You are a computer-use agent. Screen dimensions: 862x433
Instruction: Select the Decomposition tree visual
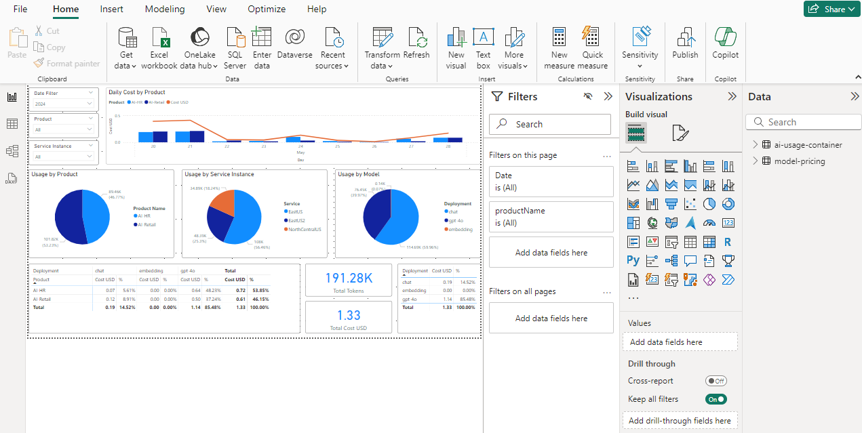coord(671,260)
